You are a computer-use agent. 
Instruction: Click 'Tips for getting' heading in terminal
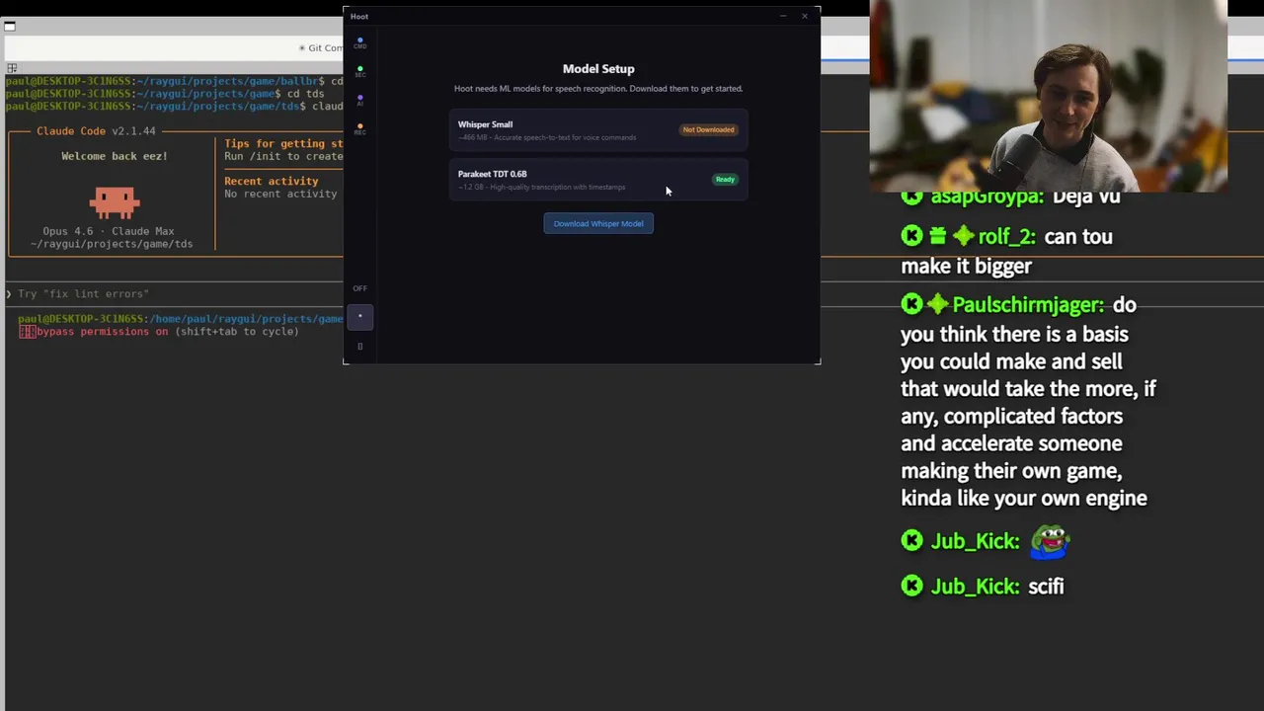coord(283,144)
